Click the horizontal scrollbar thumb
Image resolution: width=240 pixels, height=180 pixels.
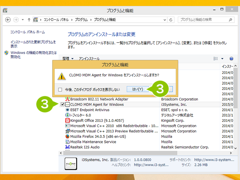coord(120,153)
